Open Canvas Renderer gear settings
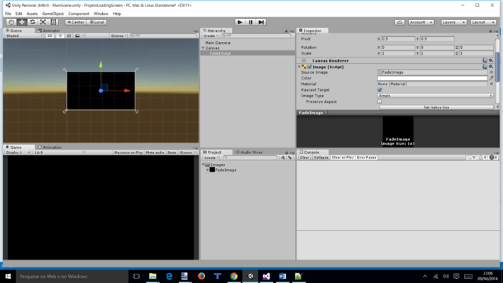The image size is (503, 283). tap(491, 60)
